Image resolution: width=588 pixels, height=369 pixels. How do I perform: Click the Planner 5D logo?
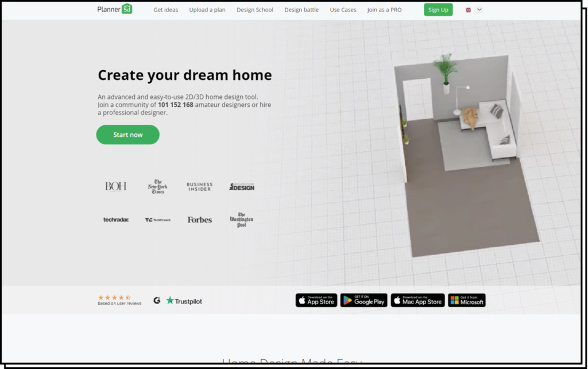(115, 9)
